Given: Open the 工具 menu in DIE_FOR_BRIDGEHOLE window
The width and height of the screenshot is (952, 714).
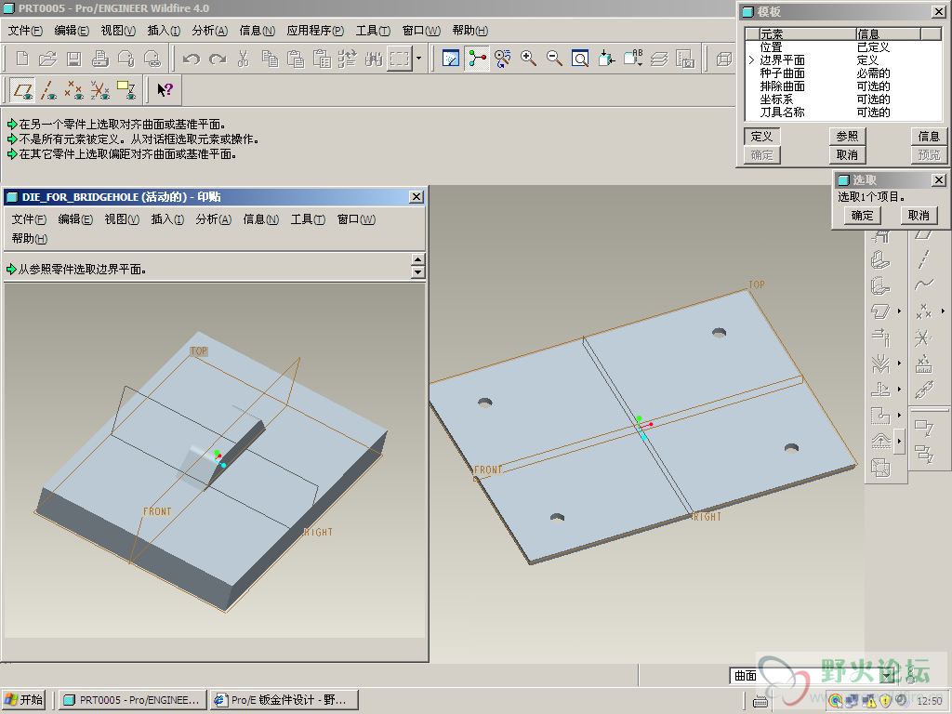Looking at the screenshot, I should tap(307, 219).
